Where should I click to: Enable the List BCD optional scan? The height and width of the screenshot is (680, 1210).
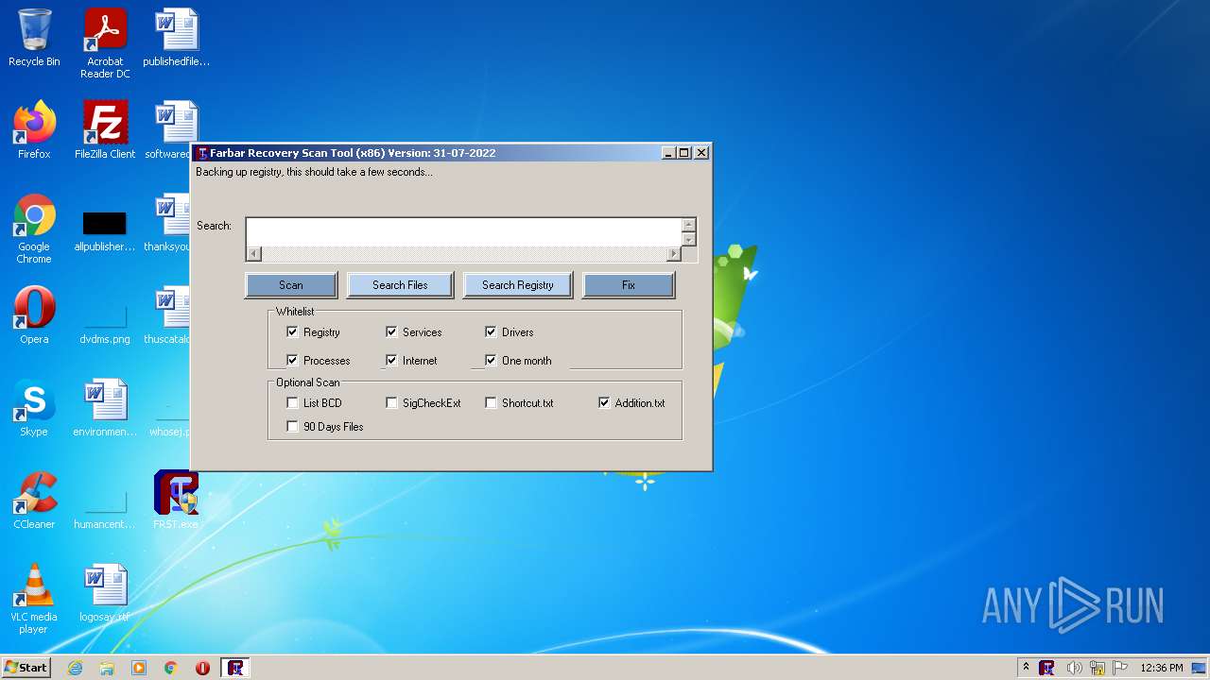pos(292,402)
